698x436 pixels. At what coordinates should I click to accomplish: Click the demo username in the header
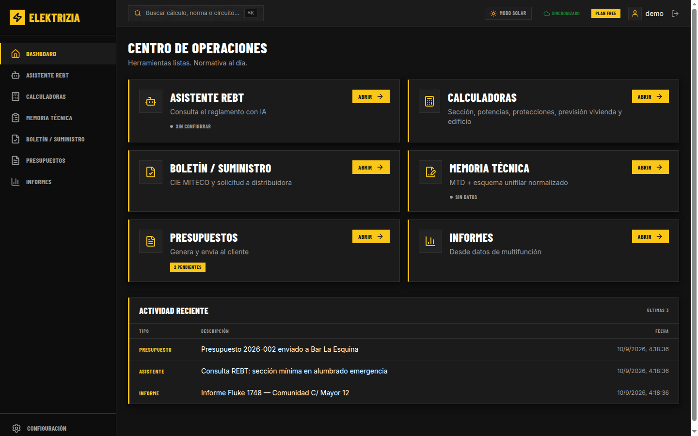point(654,14)
